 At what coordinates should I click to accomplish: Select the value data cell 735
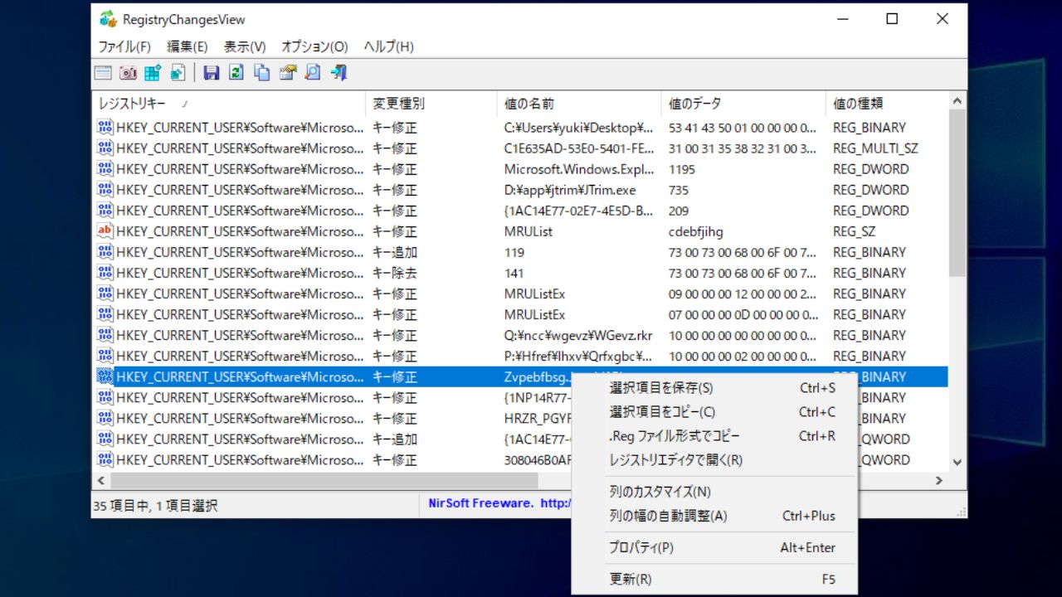[x=679, y=190]
